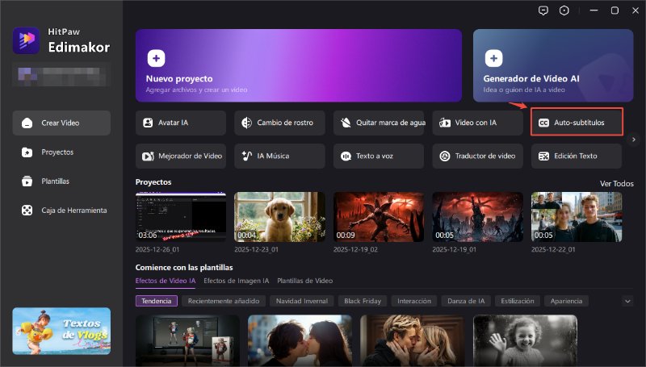Image resolution: width=646 pixels, height=367 pixels.
Task: Select Recientemente añadido filter chip
Action: click(x=224, y=301)
